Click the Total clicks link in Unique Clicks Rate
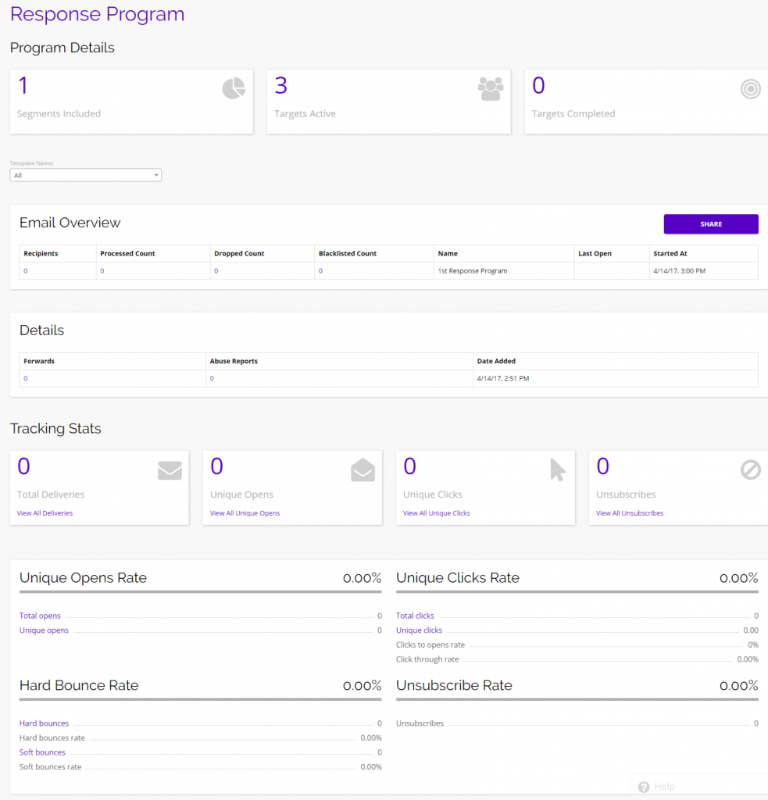This screenshot has width=768, height=800. pos(414,616)
